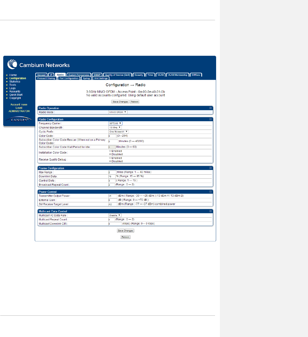308x337 pixels.
Task: Open the Frequency Carrier dropdown
Action: tap(115, 123)
